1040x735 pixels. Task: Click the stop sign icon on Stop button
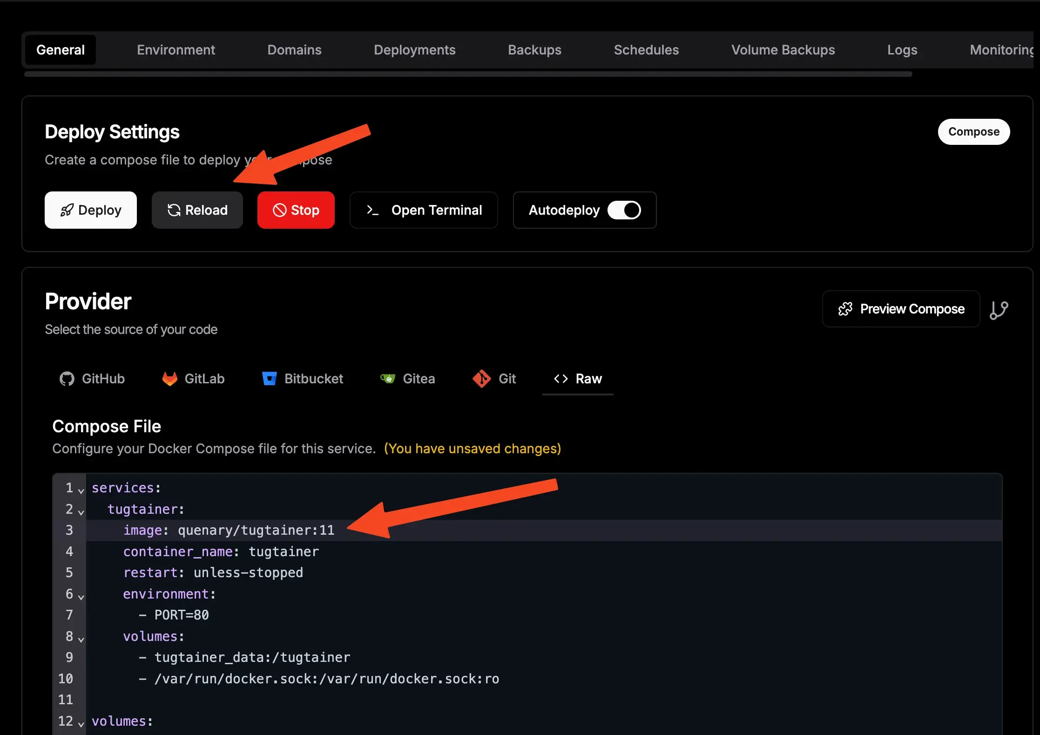point(280,210)
